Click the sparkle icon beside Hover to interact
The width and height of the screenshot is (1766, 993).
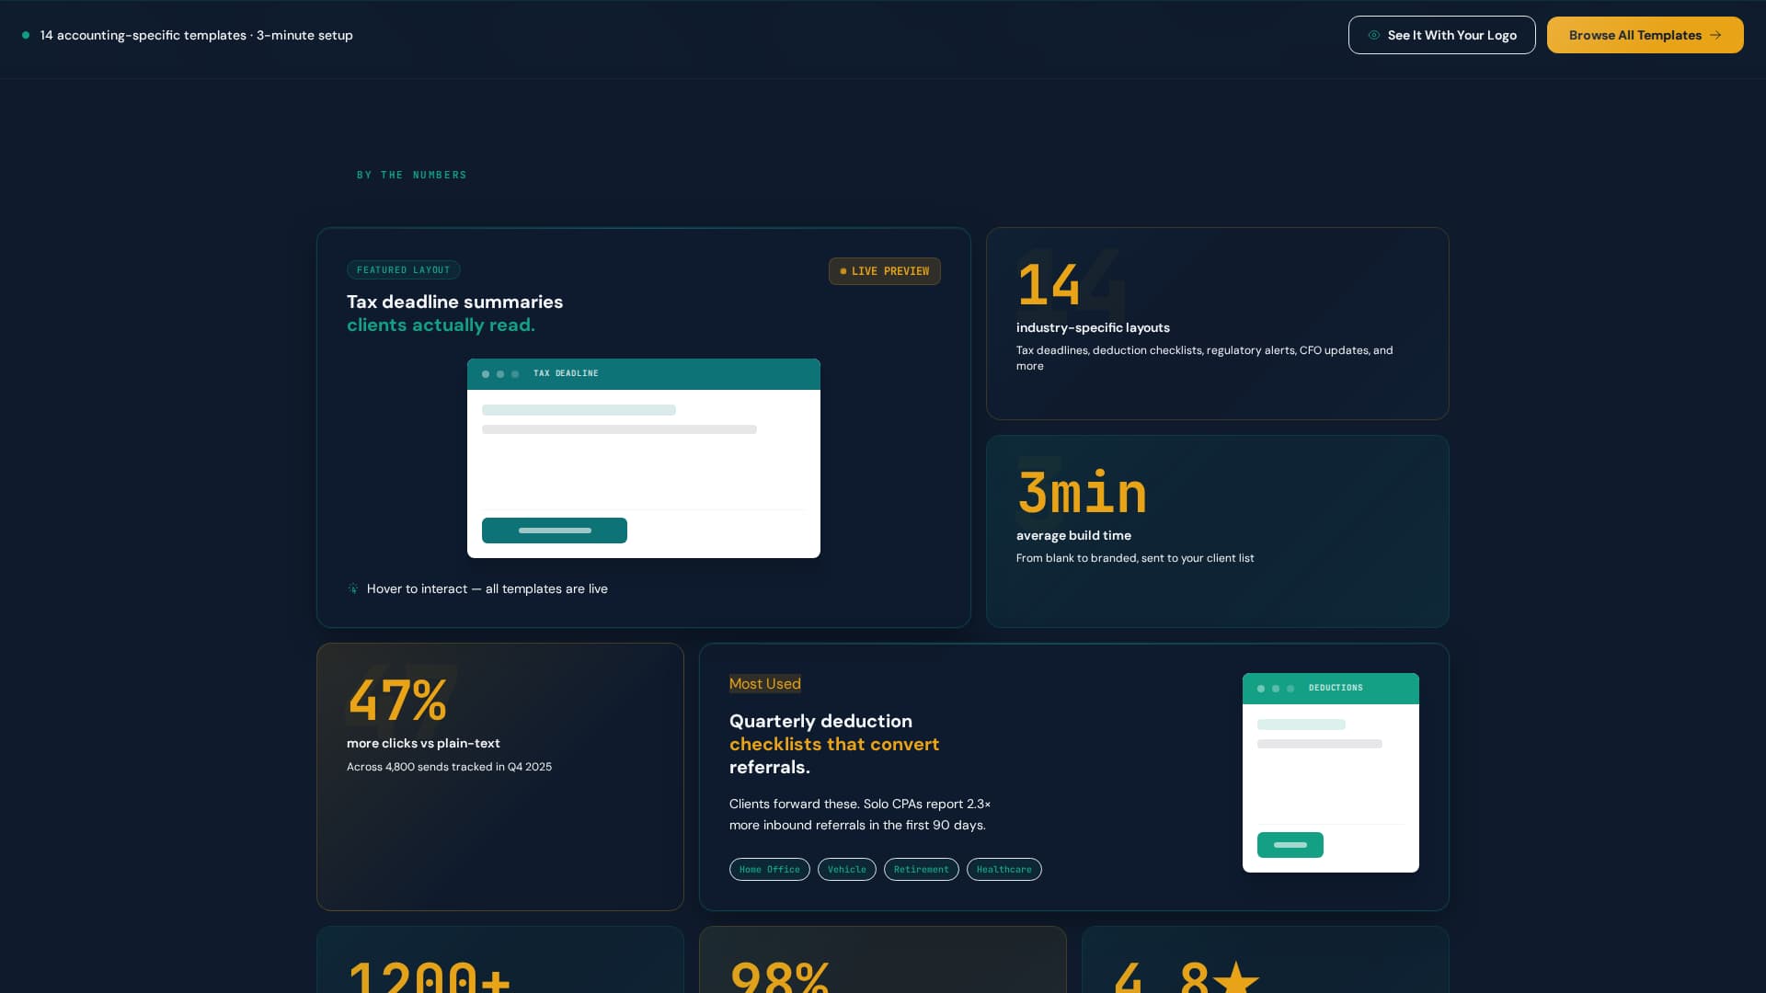pyautogui.click(x=353, y=588)
